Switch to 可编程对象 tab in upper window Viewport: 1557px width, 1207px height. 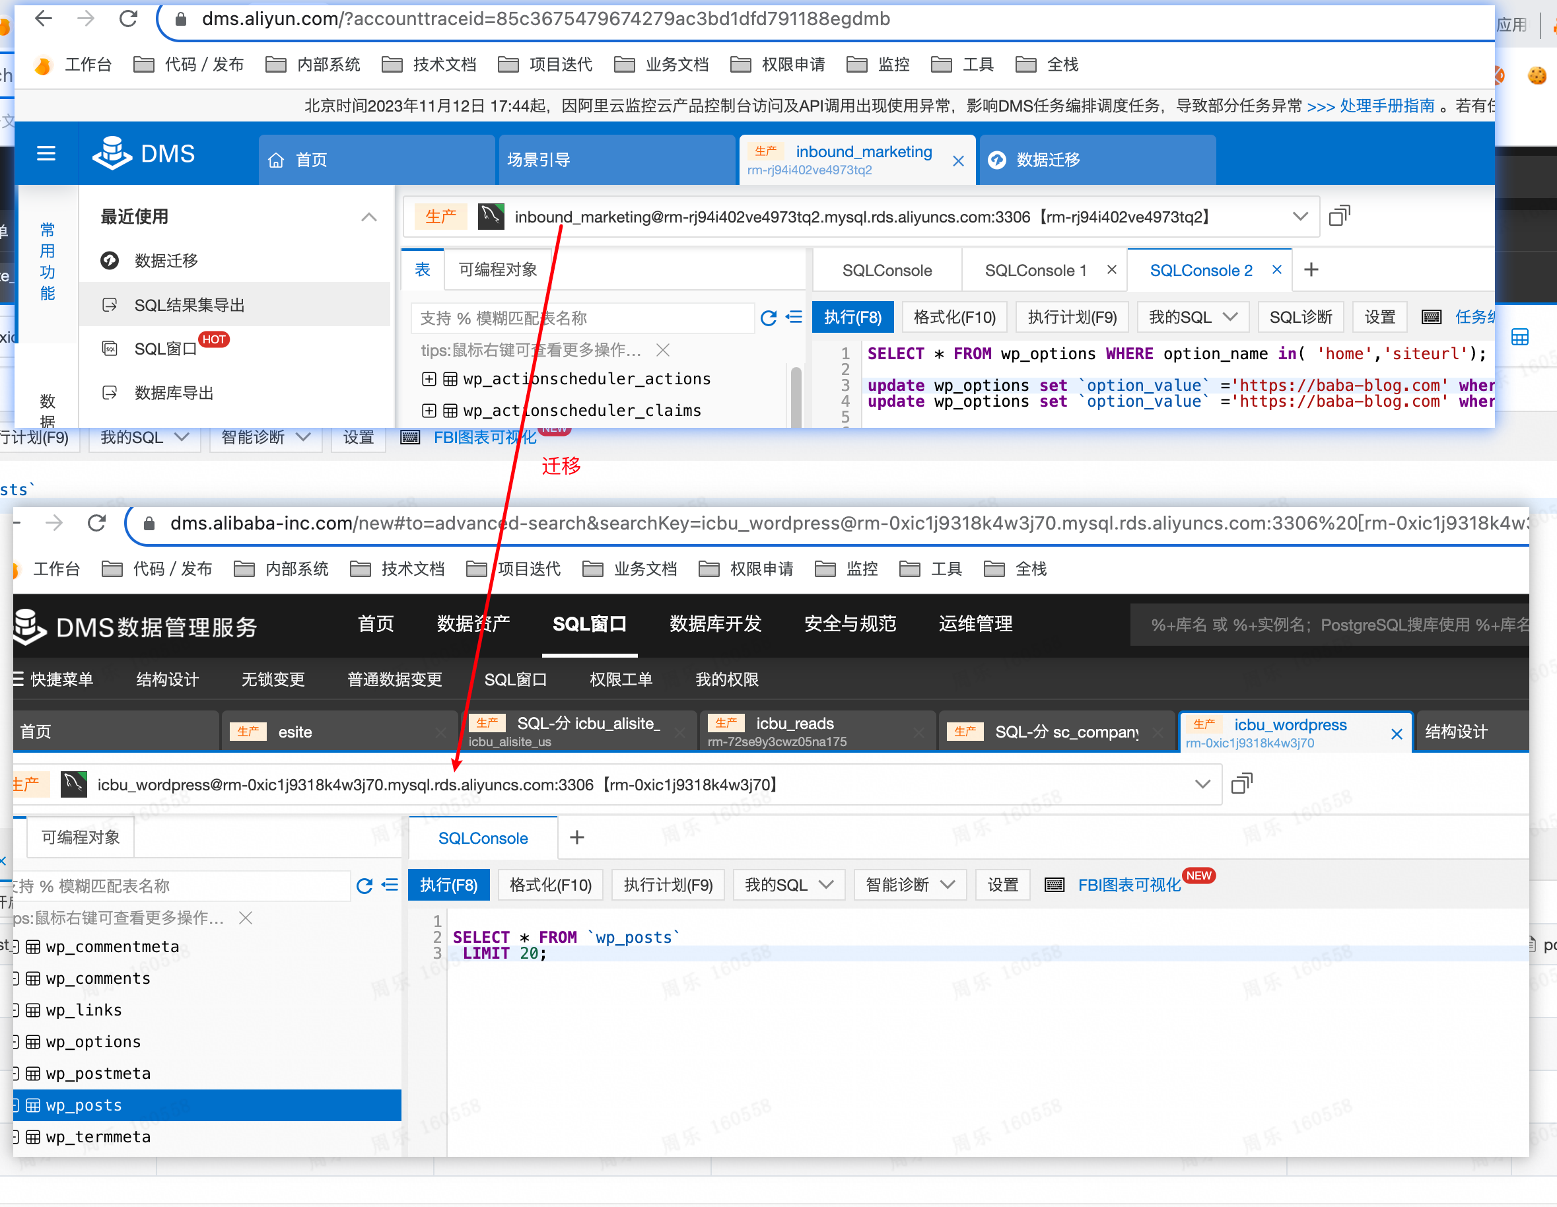click(x=498, y=269)
